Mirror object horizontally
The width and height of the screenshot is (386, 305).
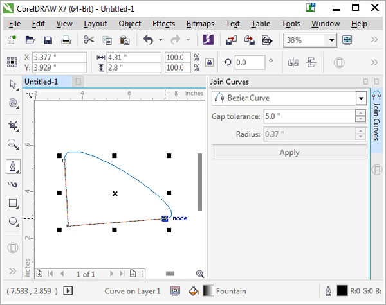coord(293,62)
